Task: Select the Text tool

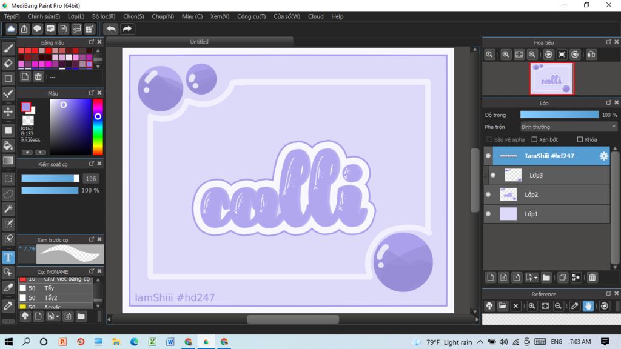Action: 8,258
